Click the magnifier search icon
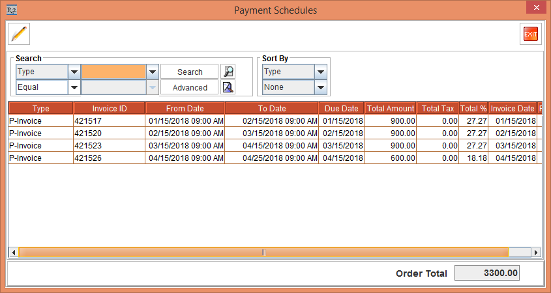 click(x=228, y=72)
